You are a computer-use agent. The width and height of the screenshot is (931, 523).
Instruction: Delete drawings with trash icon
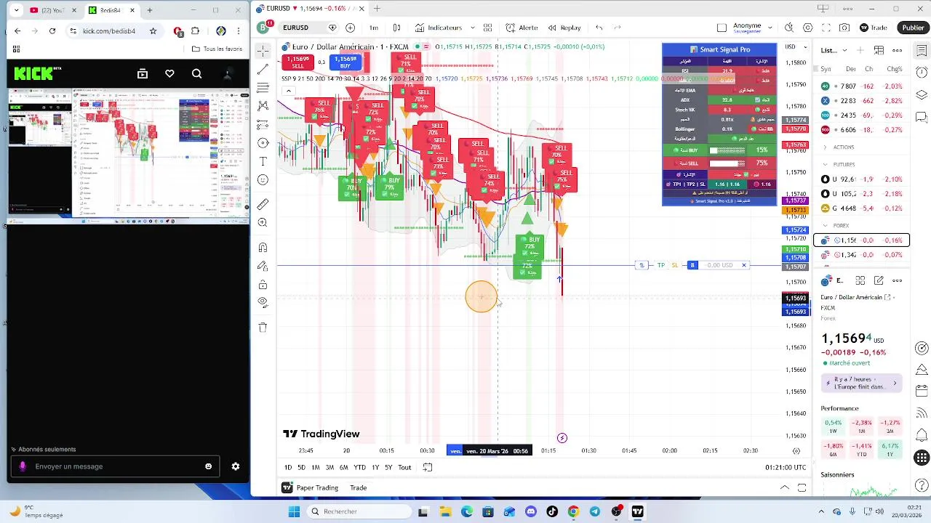point(263,328)
